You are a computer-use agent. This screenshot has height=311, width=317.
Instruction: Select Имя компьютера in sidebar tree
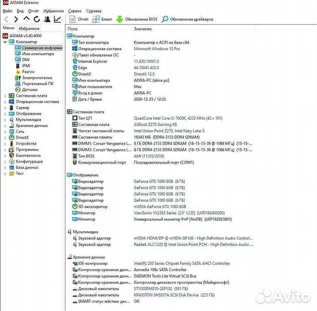35,54
